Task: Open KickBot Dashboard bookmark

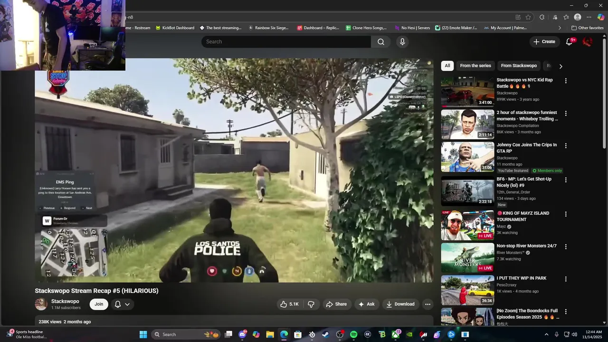Action: click(174, 28)
